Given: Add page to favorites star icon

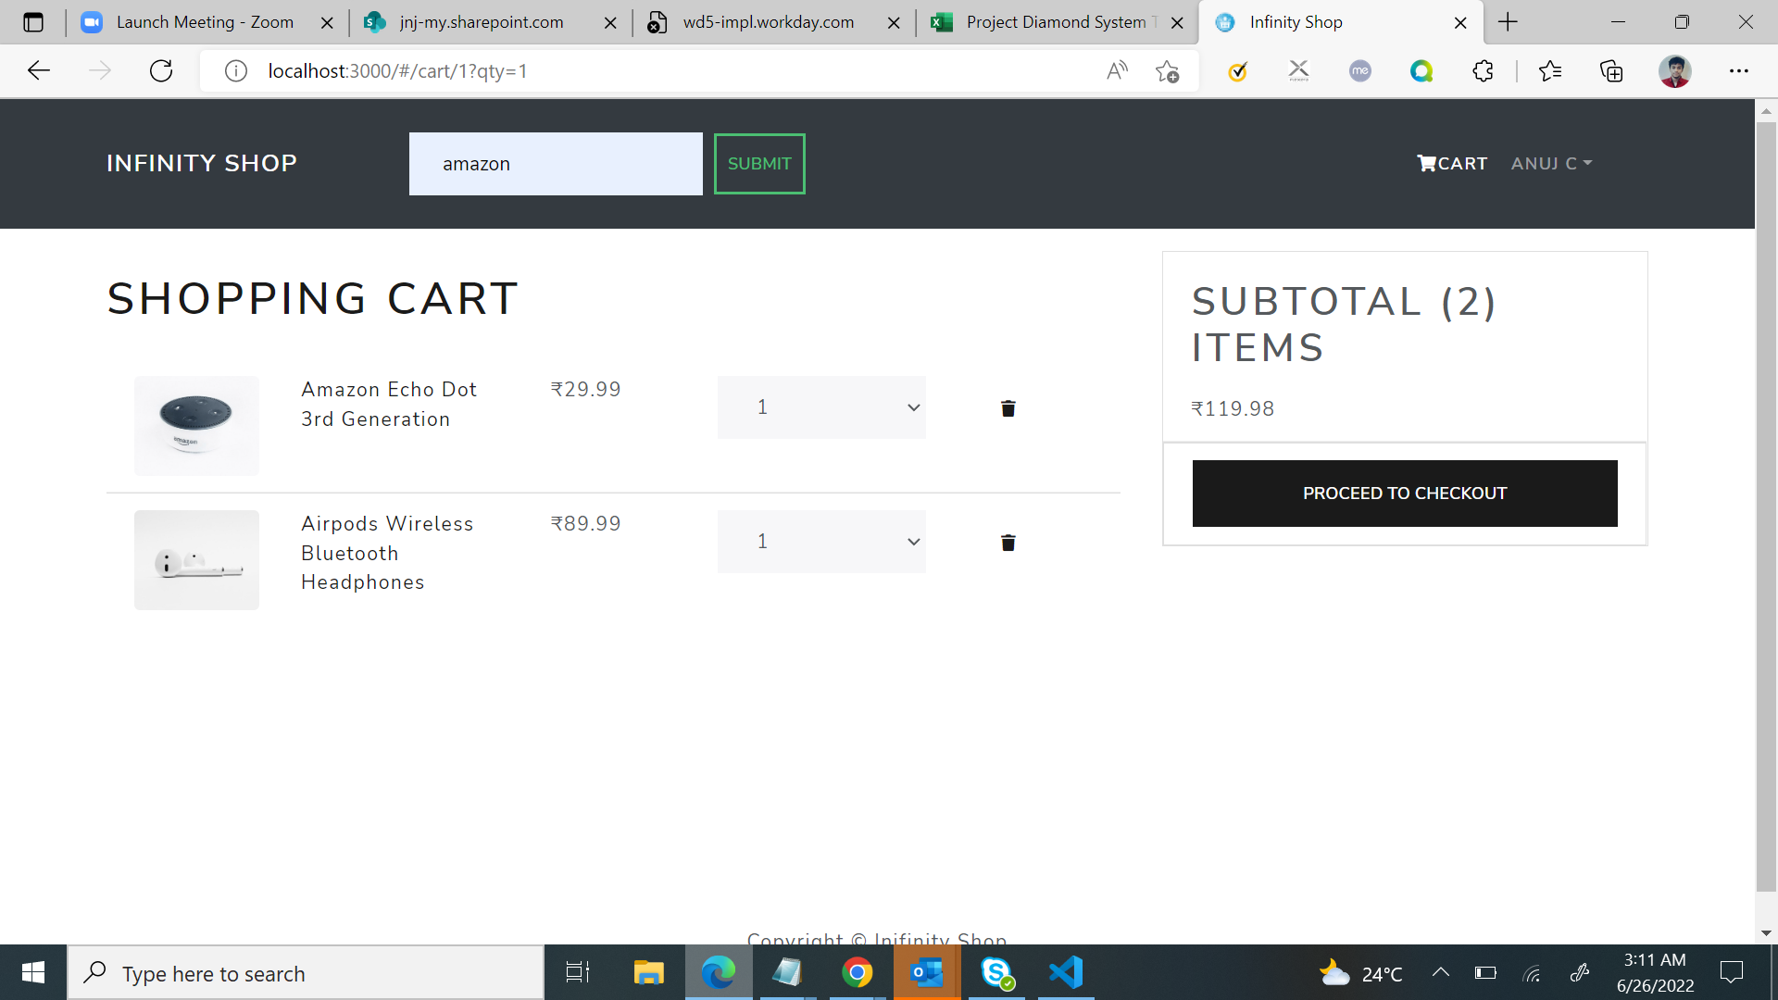Looking at the screenshot, I should 1167,71.
